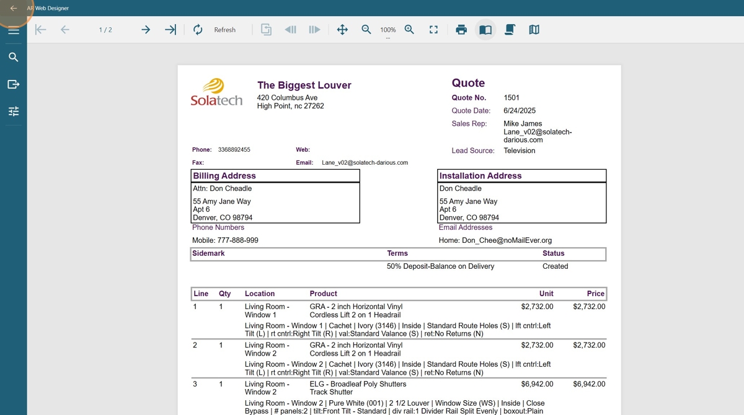The width and height of the screenshot is (744, 415).
Task: Go to the next page
Action: 146,30
